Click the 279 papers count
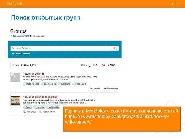This screenshot has width=185, height=139. coord(95,89)
